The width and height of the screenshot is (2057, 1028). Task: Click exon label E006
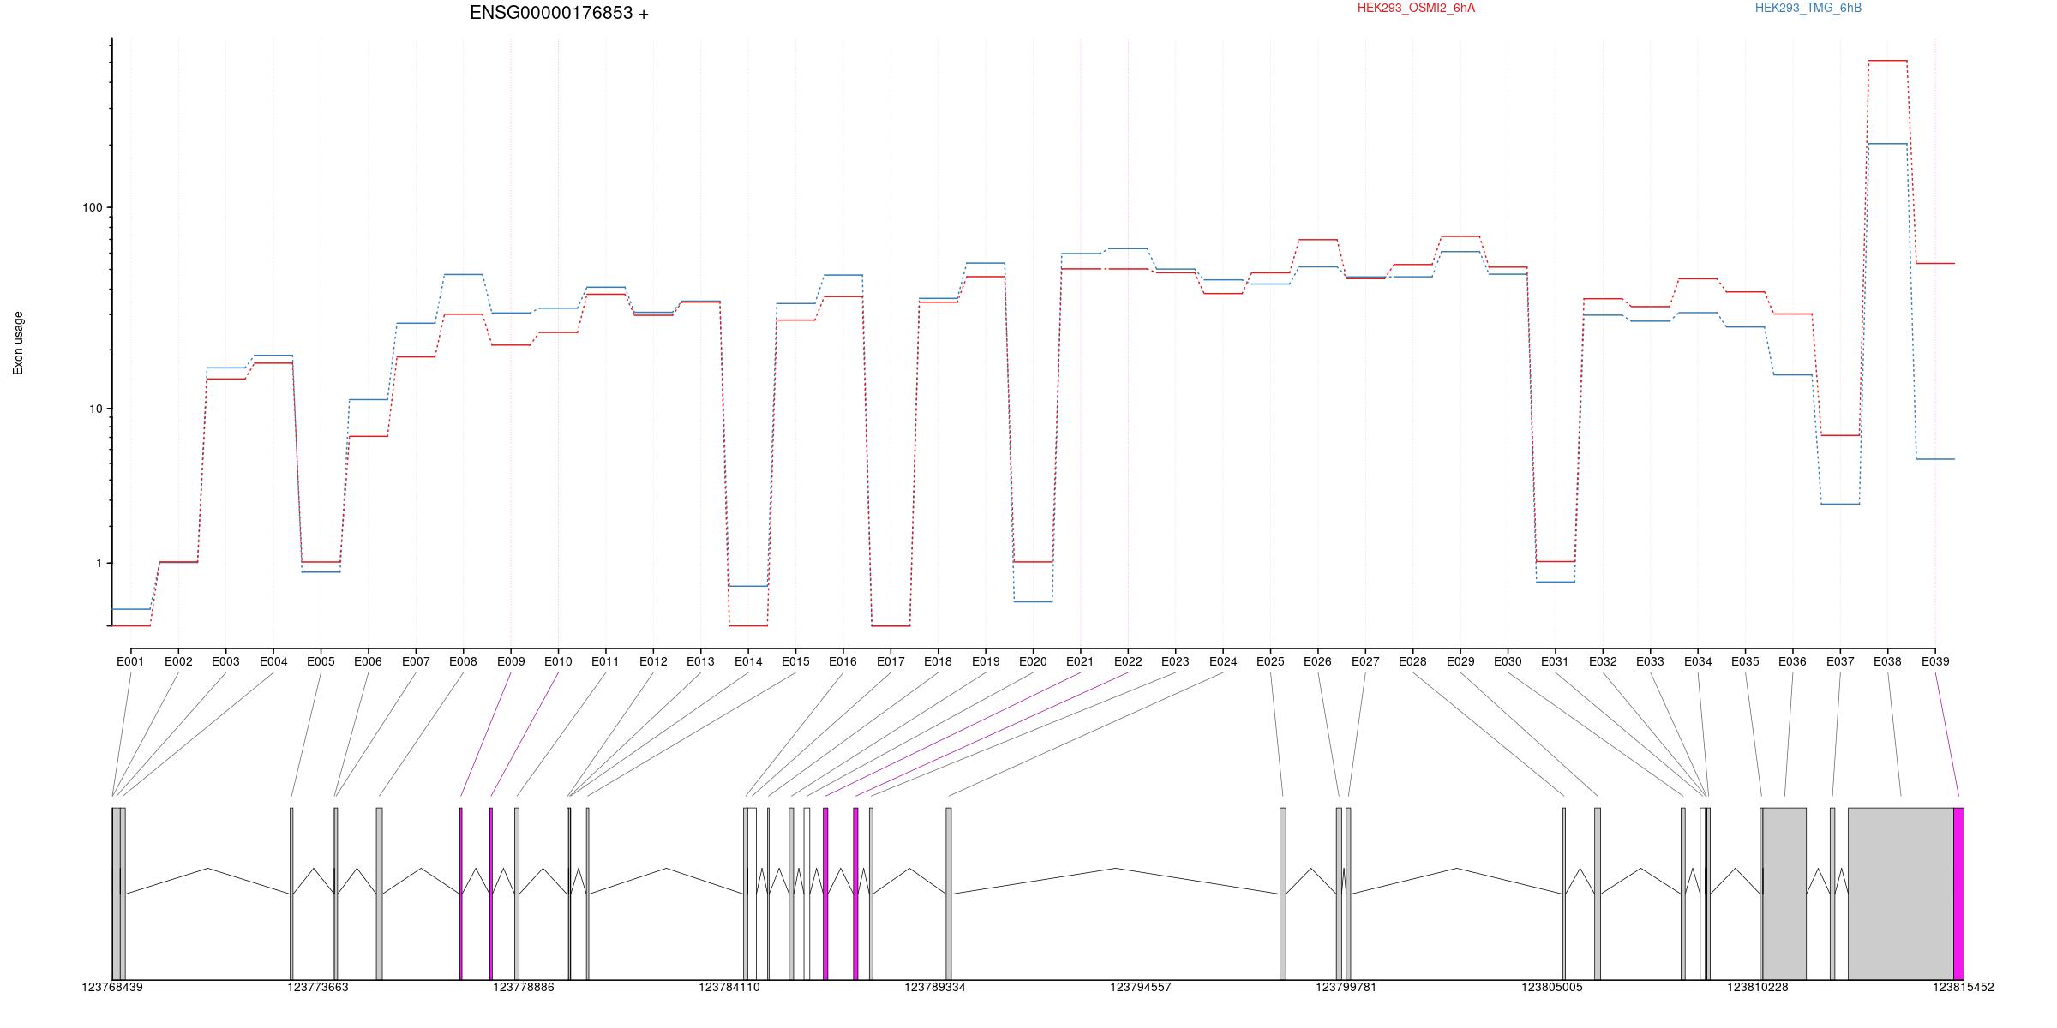point(368,661)
